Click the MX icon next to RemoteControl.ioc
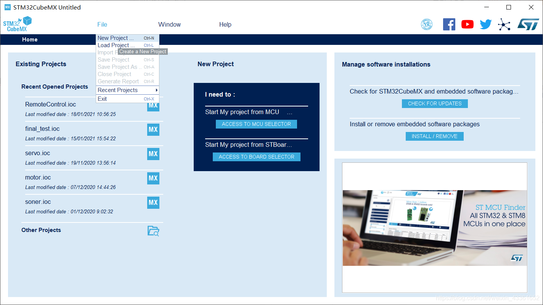This screenshot has height=305, width=543. [153, 105]
